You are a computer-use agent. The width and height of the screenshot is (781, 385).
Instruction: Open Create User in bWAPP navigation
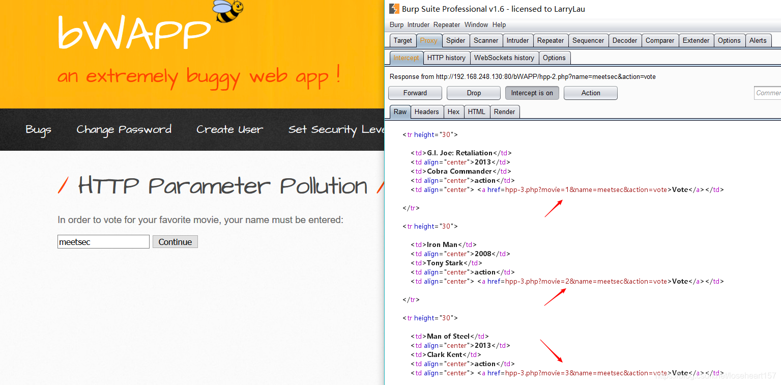(x=230, y=130)
